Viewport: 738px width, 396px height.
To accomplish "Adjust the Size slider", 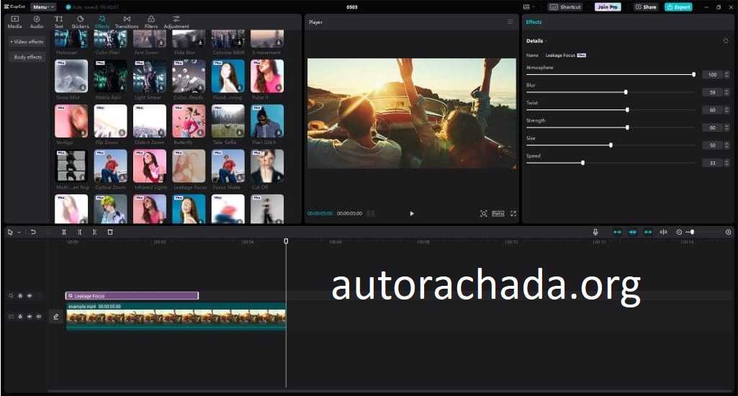I will tap(611, 145).
